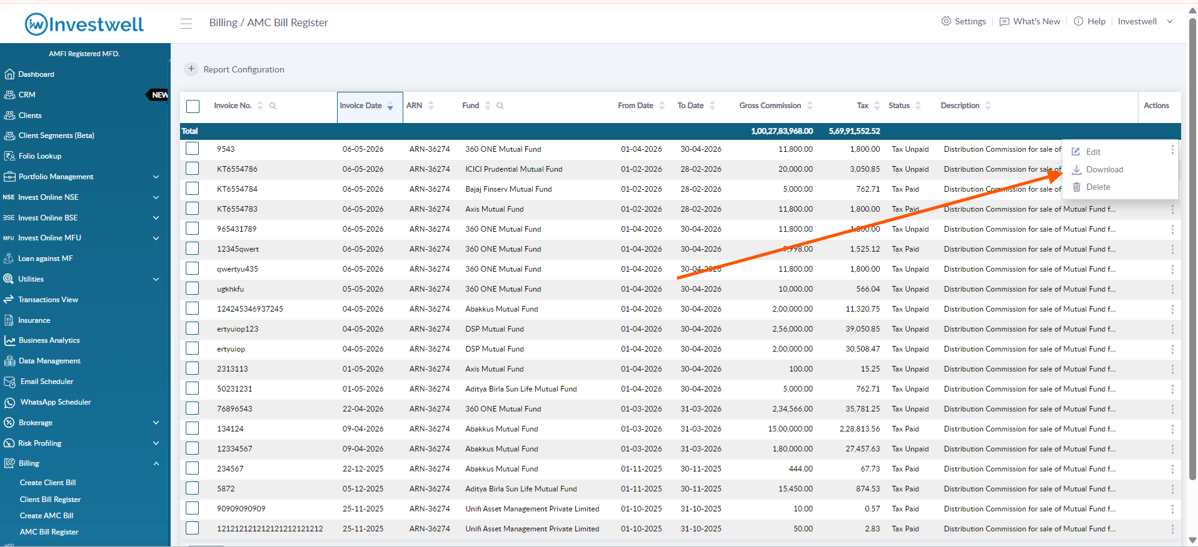The width and height of the screenshot is (1198, 547).
Task: Choose Download from the actions menu
Action: point(1104,170)
